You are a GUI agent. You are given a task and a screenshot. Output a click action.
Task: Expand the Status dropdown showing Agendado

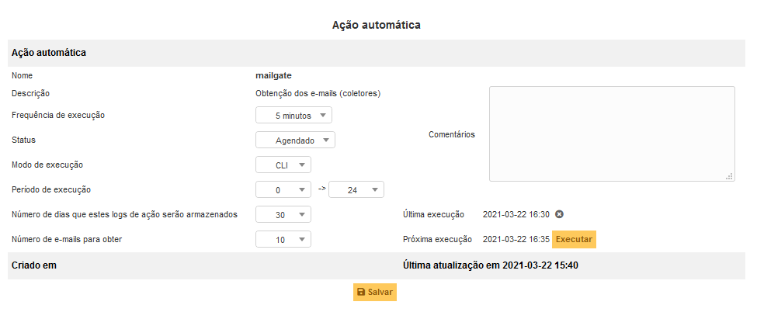[x=295, y=140]
